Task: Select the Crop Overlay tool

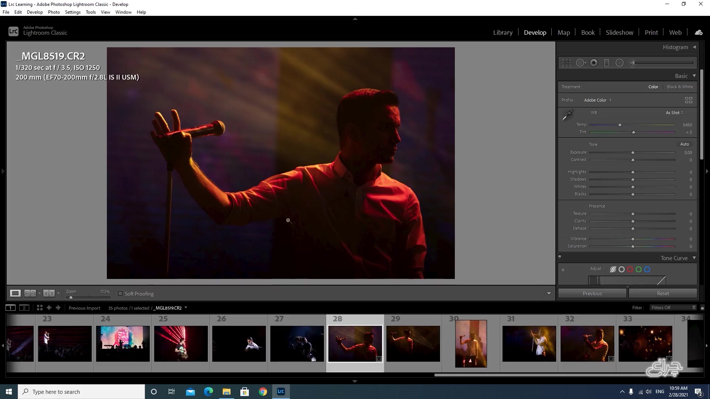Action: (x=567, y=63)
